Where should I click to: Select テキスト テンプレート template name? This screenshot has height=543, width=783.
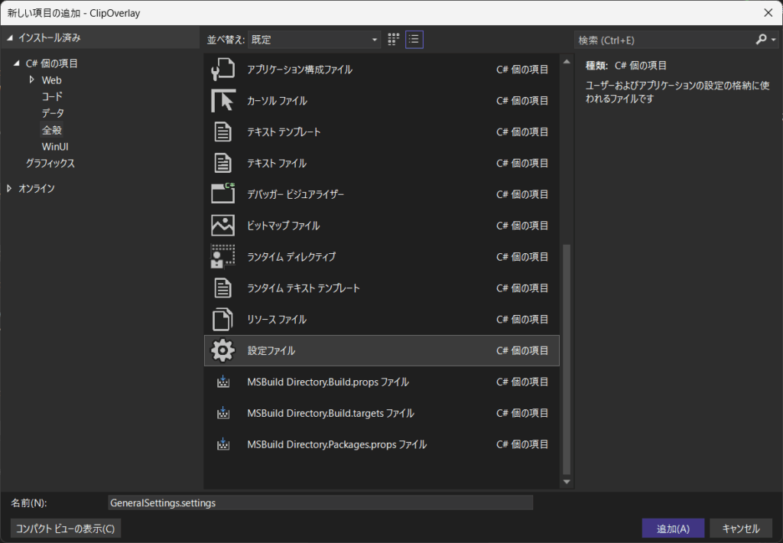(284, 132)
